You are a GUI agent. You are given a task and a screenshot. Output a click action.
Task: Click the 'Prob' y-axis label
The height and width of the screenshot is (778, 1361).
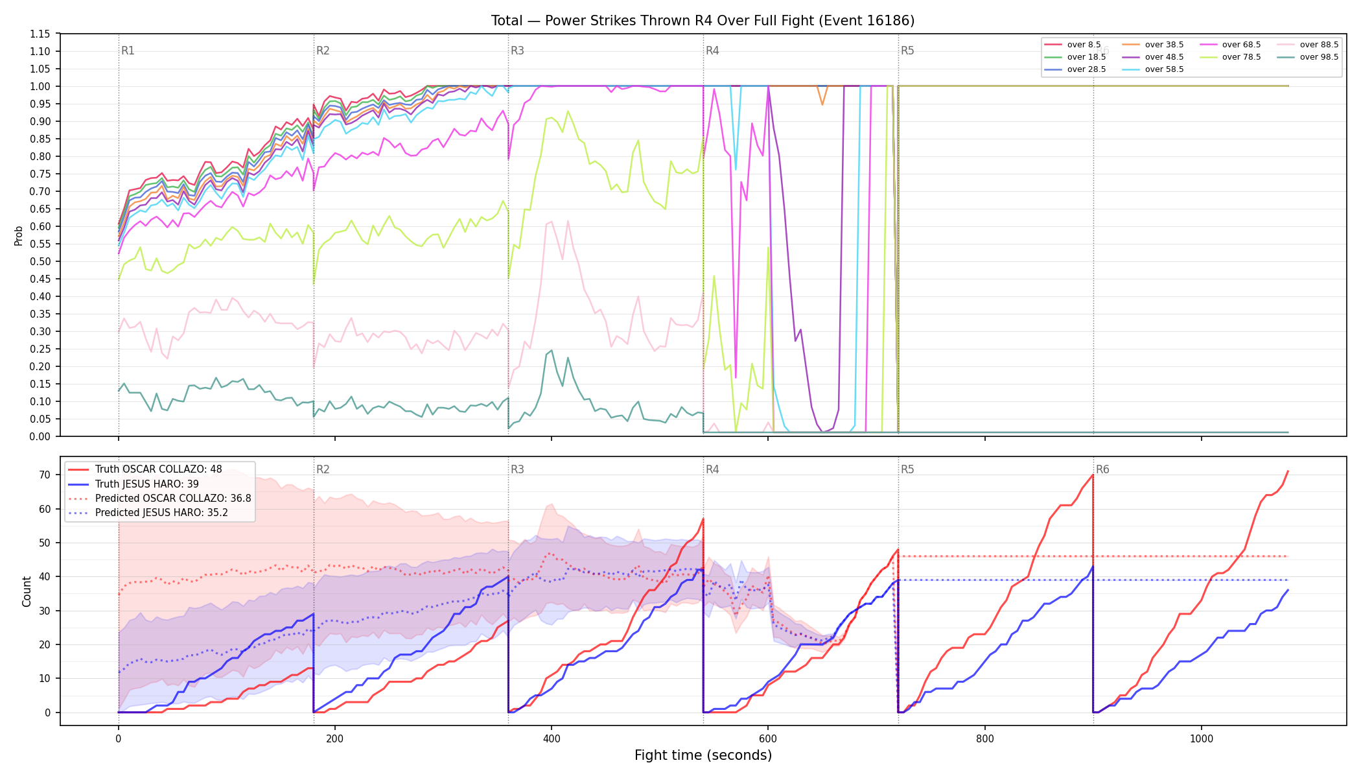(x=19, y=235)
